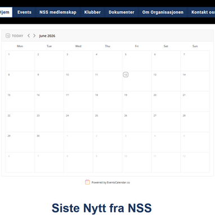Open the Powered by EventsCalendar.co link
Image resolution: width=215 pixels, height=215 pixels.
click(x=111, y=182)
